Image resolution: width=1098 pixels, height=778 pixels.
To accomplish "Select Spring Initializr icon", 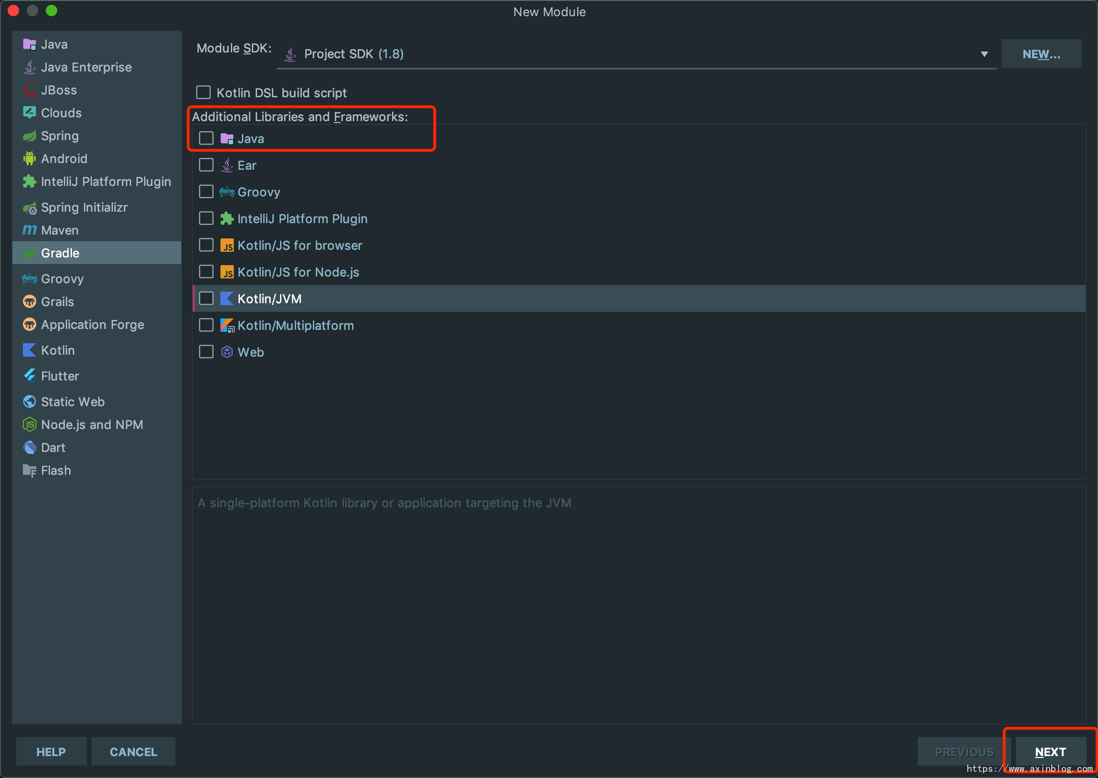I will pos(29,207).
